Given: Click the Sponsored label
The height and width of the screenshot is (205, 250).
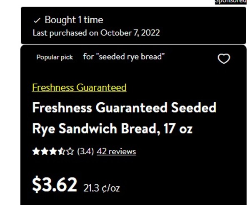Looking at the screenshot, I should click(x=230, y=2).
